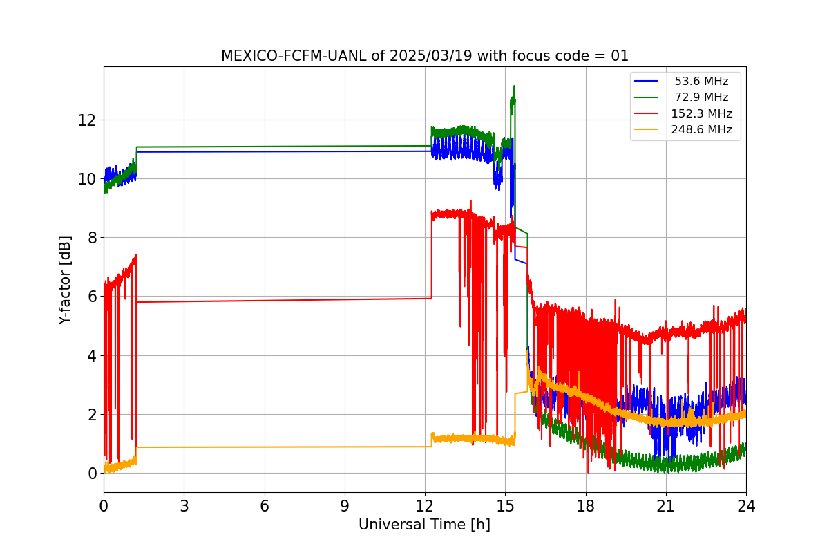Click x-axis tick label 24

(746, 506)
